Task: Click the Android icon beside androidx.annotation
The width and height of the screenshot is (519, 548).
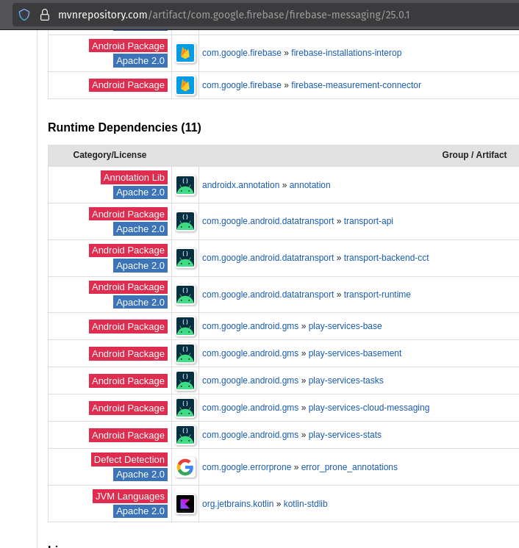Action: pyautogui.click(x=185, y=185)
